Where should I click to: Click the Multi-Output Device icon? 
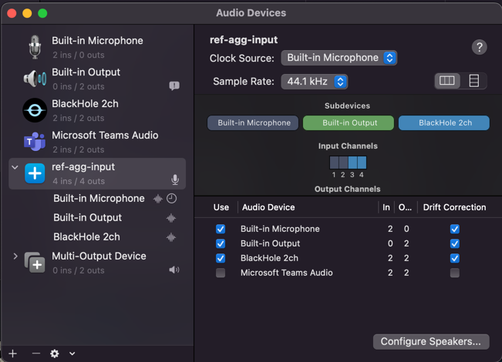click(x=35, y=263)
